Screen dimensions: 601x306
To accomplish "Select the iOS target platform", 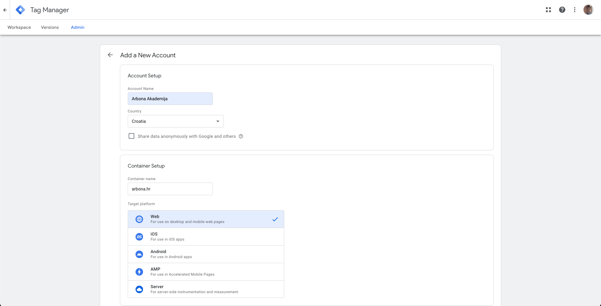I will [x=206, y=237].
